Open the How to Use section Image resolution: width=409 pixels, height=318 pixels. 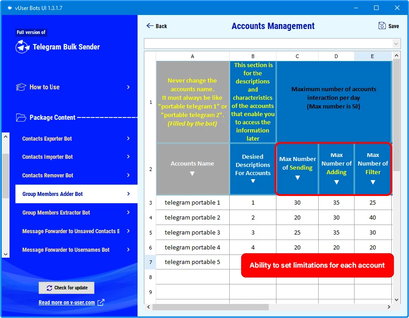click(73, 87)
